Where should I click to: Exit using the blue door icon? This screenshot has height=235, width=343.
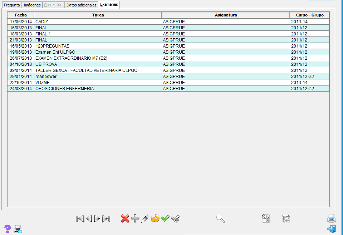pos(331,229)
